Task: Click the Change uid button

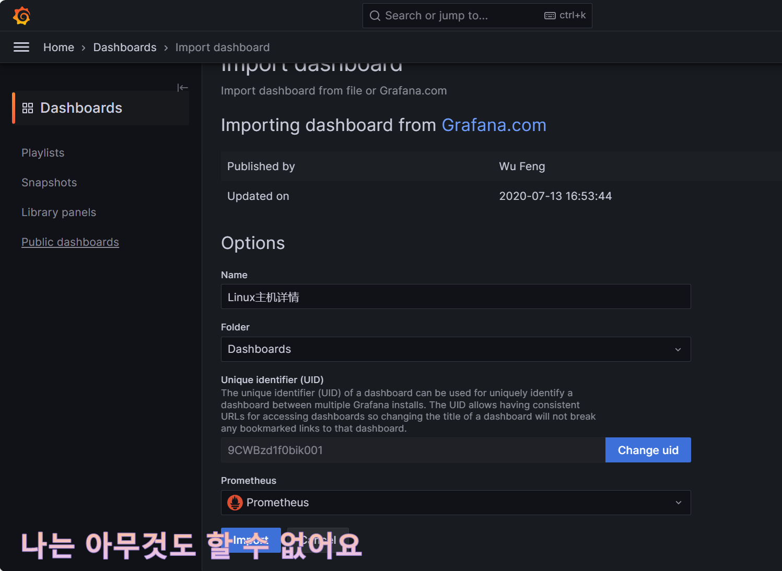Action: (648, 450)
